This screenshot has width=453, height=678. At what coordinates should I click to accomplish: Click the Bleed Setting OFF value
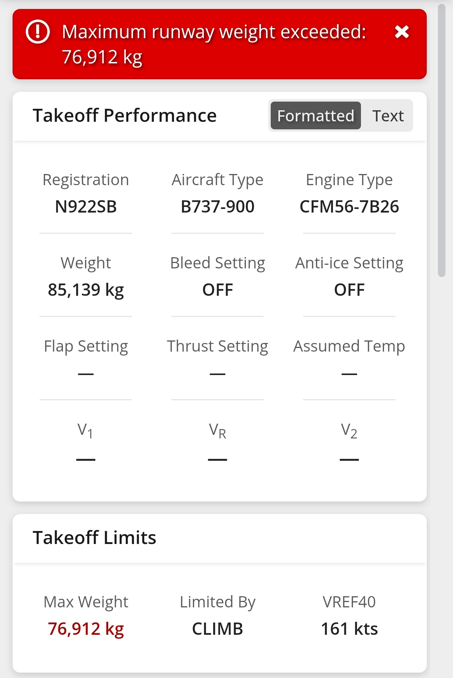point(218,290)
